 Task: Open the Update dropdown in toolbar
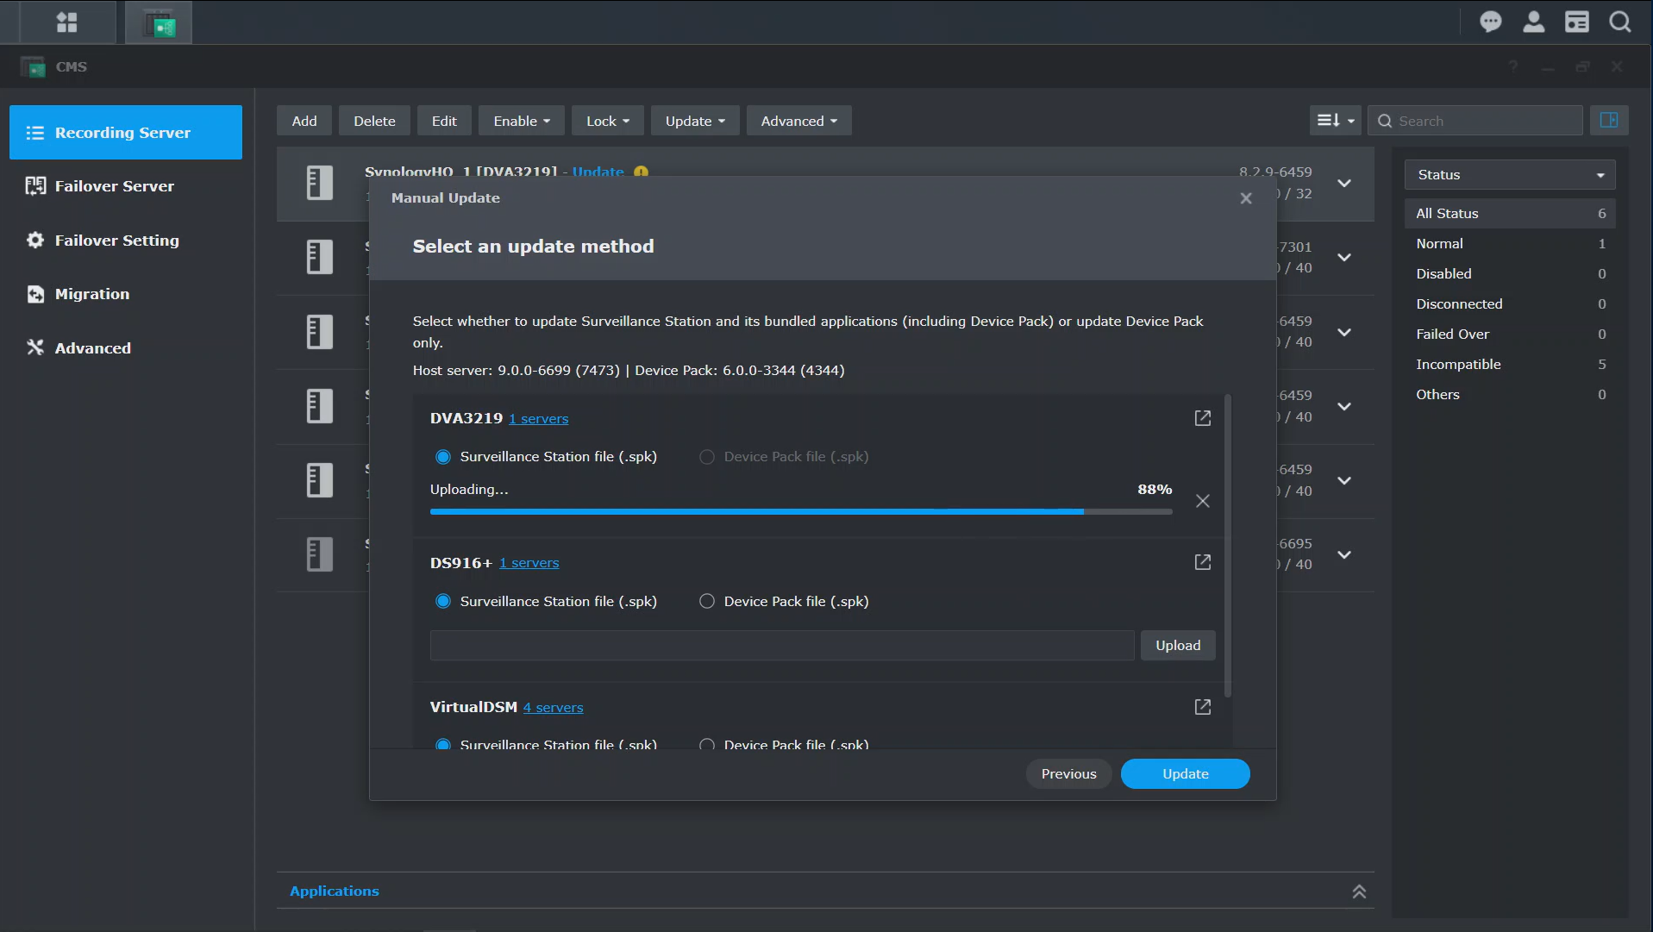click(694, 121)
